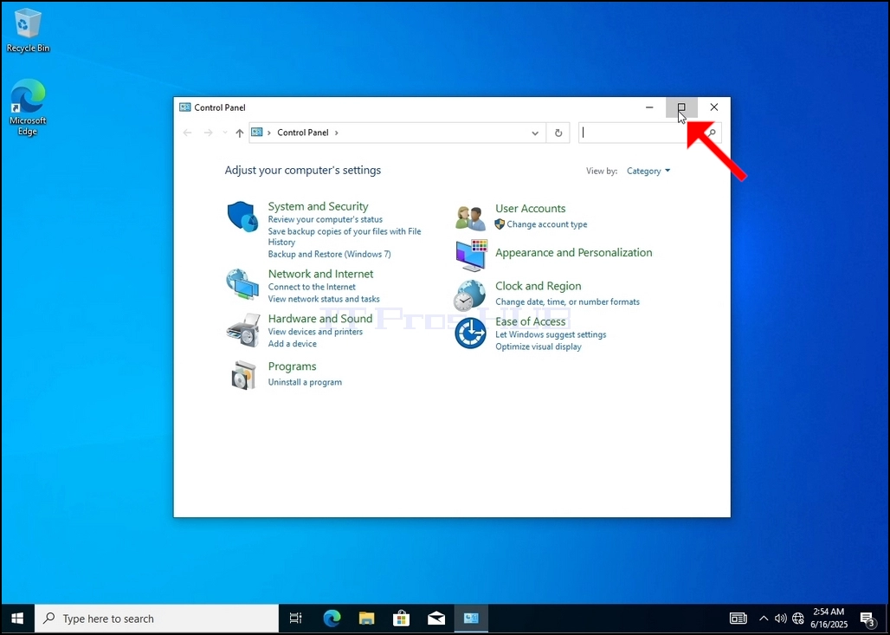Select the Microsoft Edge desktop shortcut

point(27,107)
